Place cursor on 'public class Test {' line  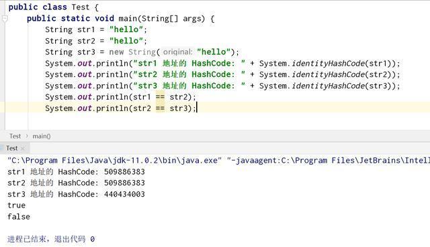tap(54, 7)
